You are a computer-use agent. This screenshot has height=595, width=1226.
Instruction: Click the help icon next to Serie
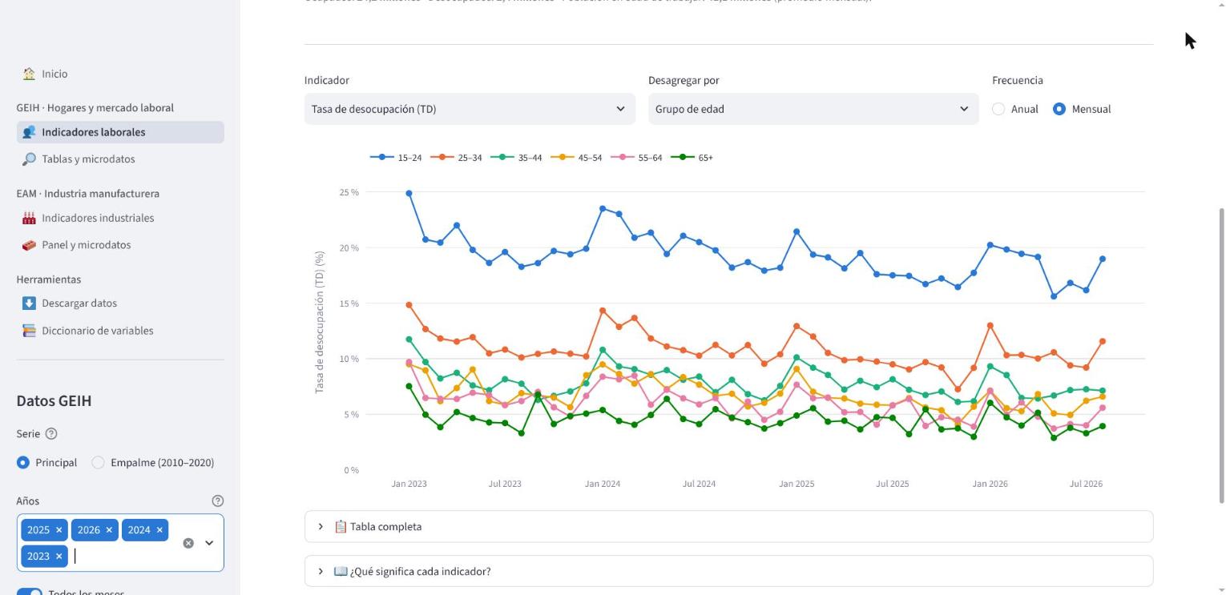coord(51,434)
